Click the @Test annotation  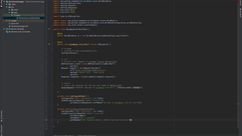(60, 42)
